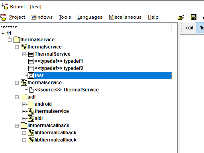The width and height of the screenshot is (204, 153).
Task: Open the Languages menu
Action: [x=90, y=17]
